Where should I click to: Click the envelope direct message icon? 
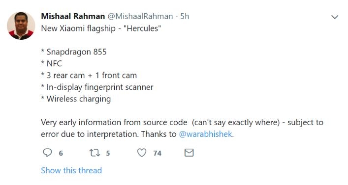(189, 153)
